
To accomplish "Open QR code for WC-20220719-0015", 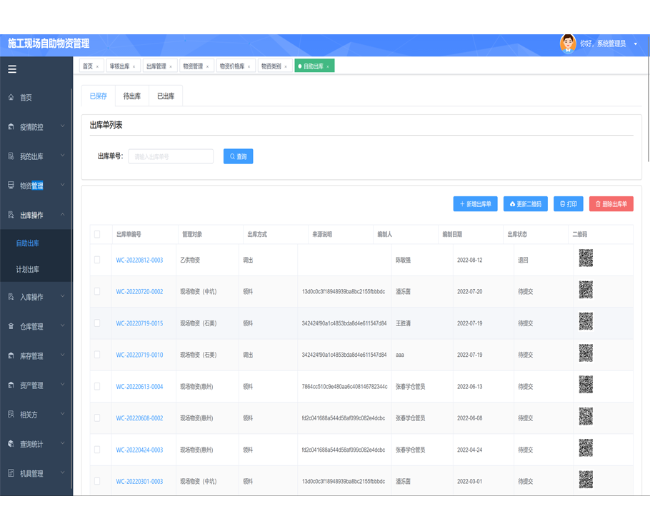I will [586, 323].
